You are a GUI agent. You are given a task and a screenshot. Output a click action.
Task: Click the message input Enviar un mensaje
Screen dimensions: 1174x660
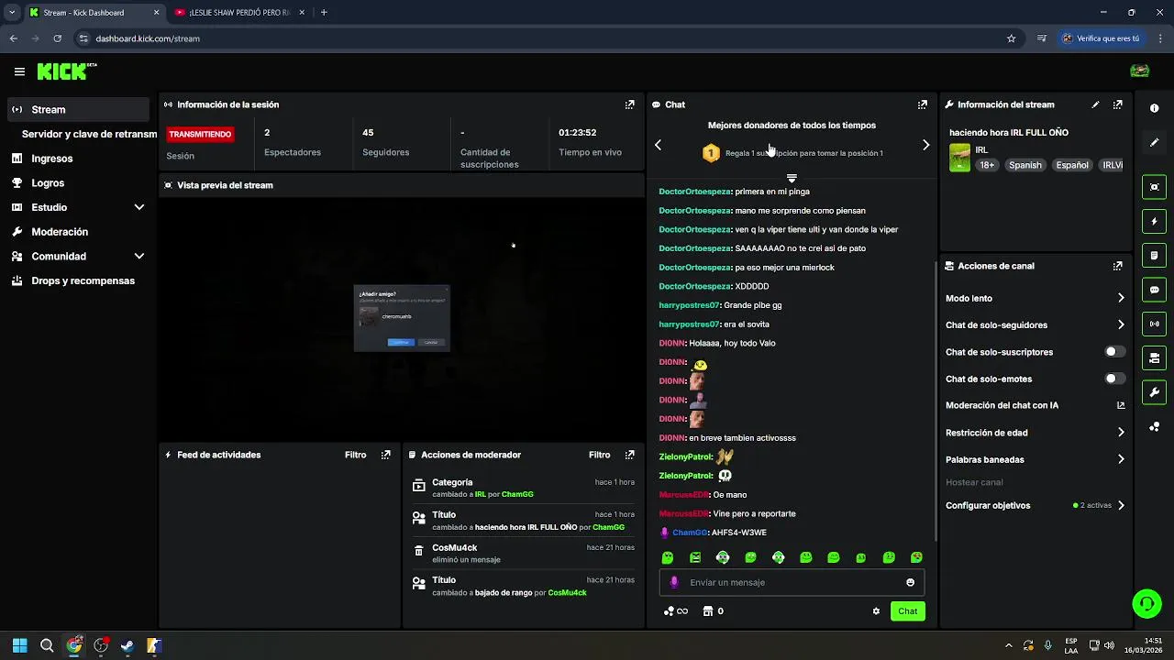coord(792,582)
